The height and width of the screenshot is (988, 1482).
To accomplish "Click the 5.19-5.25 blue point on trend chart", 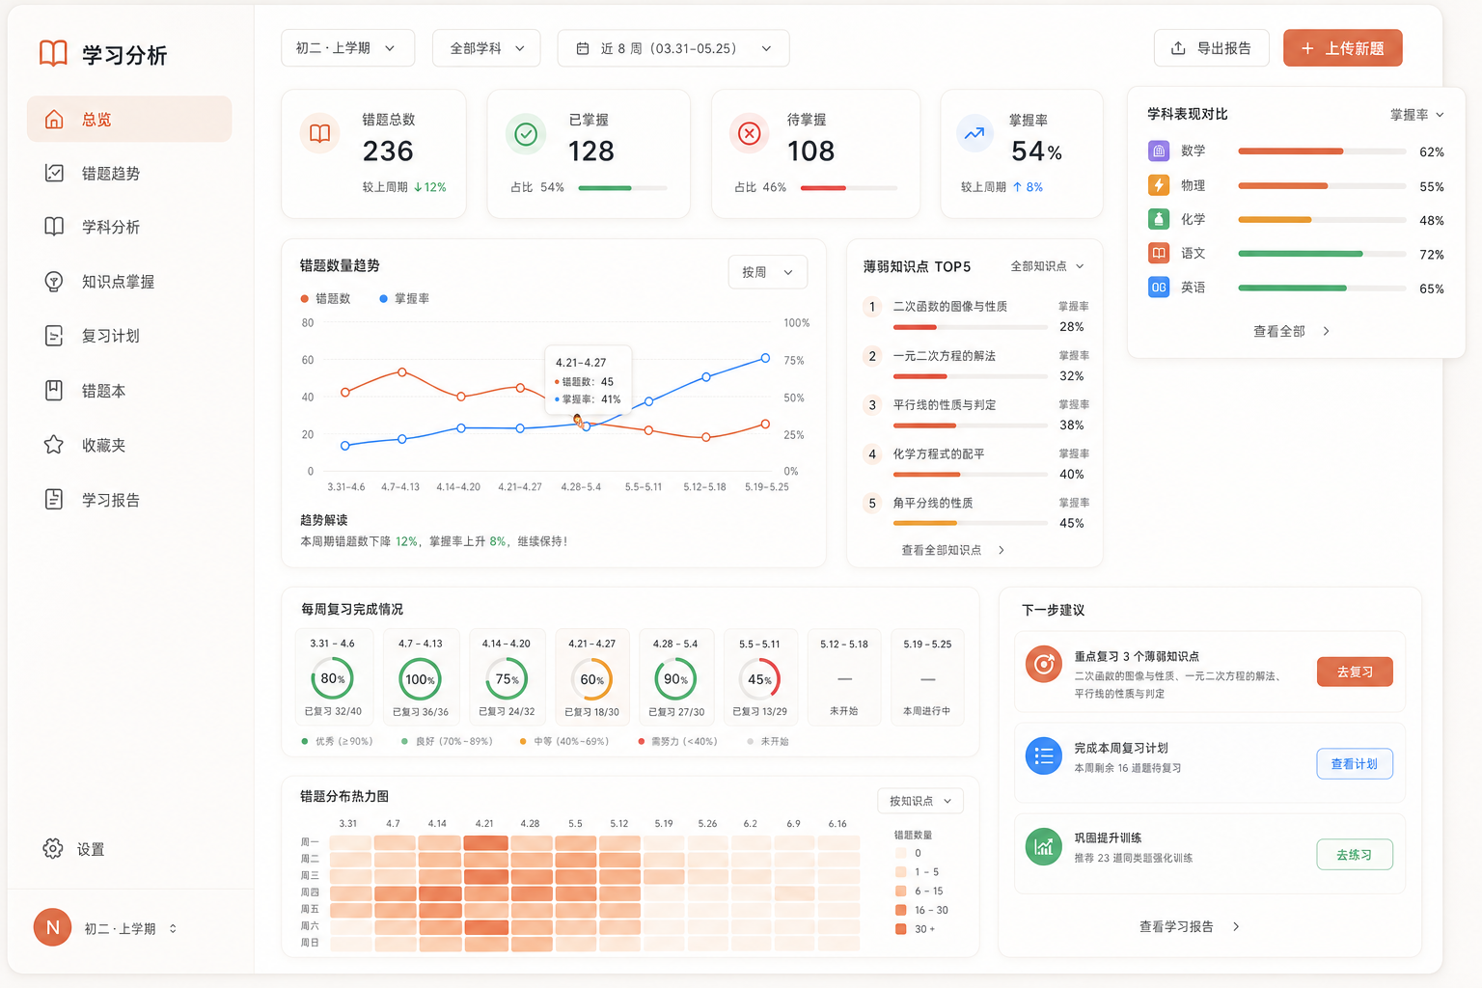I will click(x=765, y=358).
